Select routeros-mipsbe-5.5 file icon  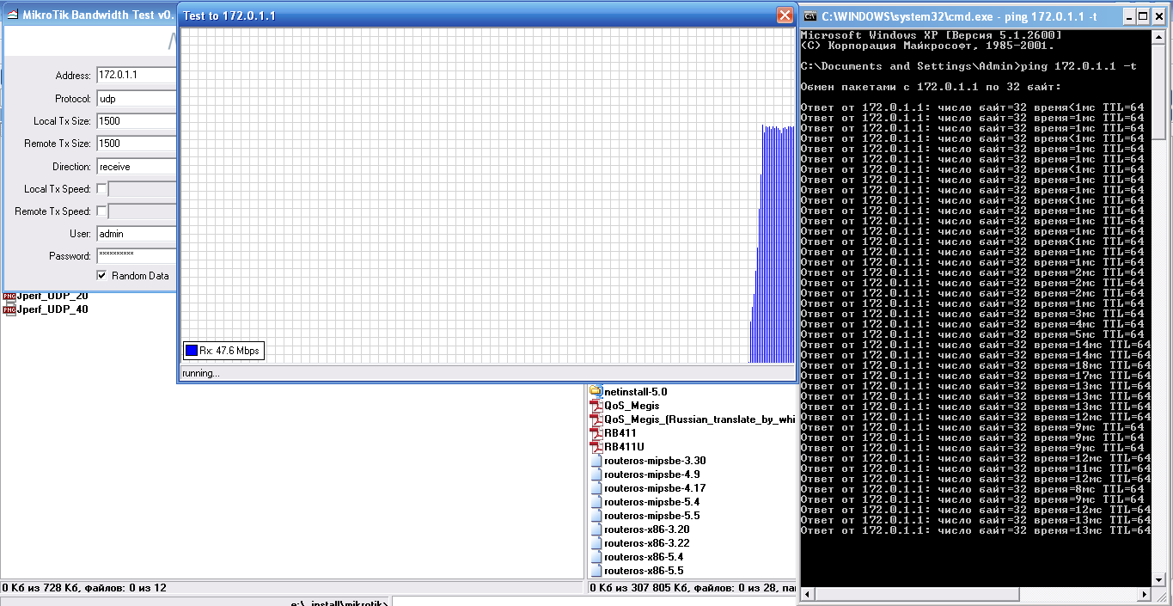[x=596, y=516]
